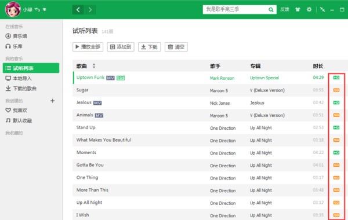Click SQ badge on Sugar row

tap(336, 90)
